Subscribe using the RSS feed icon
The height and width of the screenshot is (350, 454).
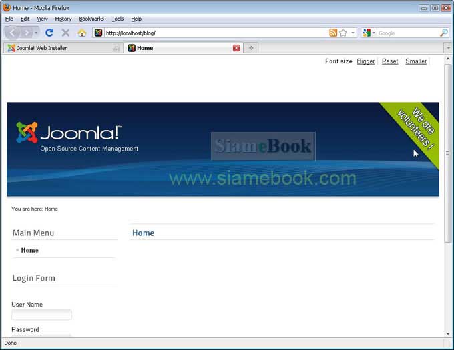pyautogui.click(x=333, y=33)
